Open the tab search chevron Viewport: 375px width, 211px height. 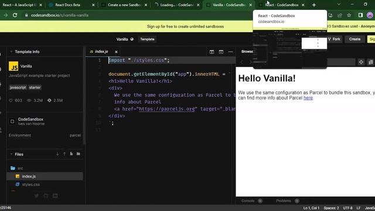click(x=339, y=4)
